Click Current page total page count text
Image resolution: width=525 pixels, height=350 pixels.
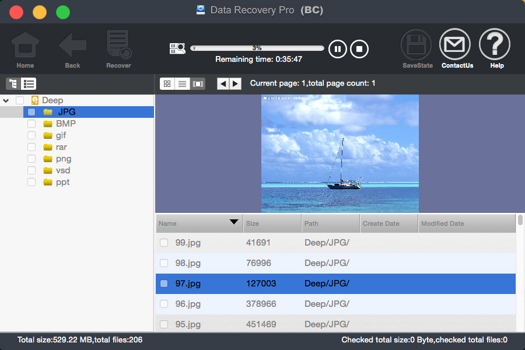pyautogui.click(x=313, y=83)
